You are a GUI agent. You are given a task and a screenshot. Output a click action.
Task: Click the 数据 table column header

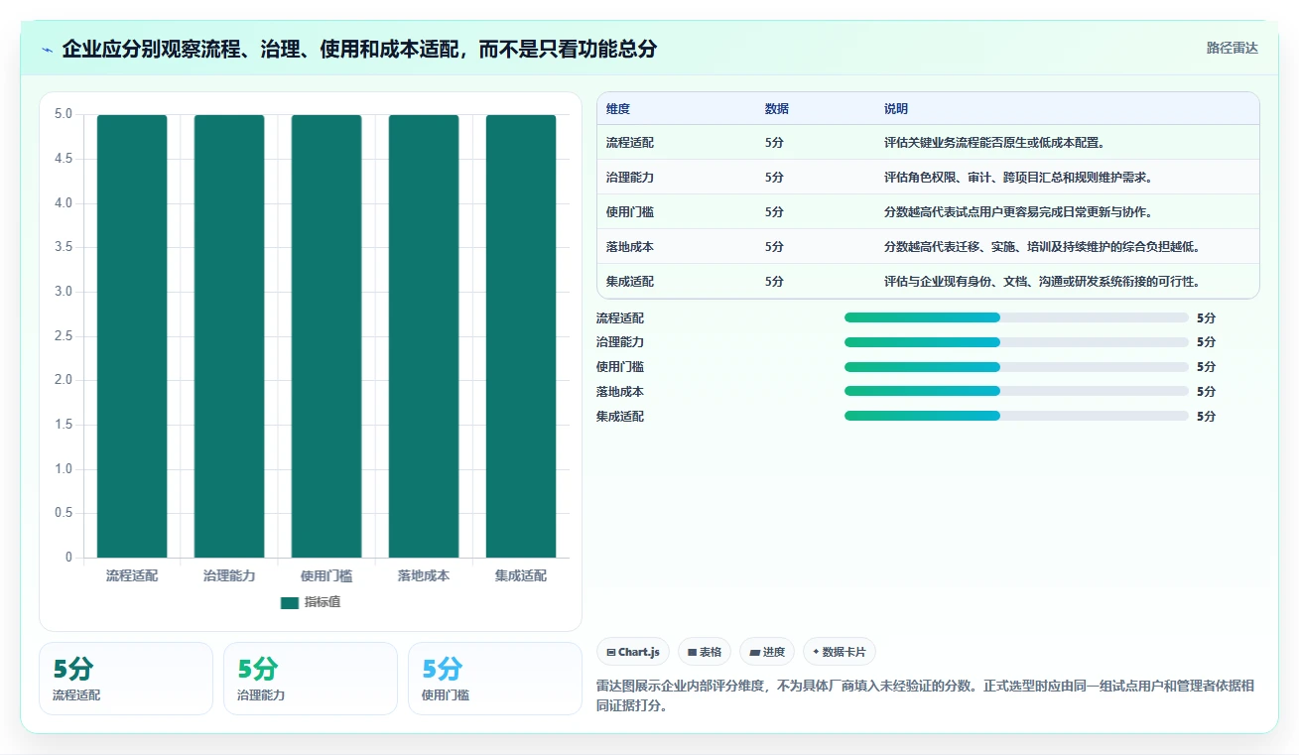pyautogui.click(x=777, y=109)
